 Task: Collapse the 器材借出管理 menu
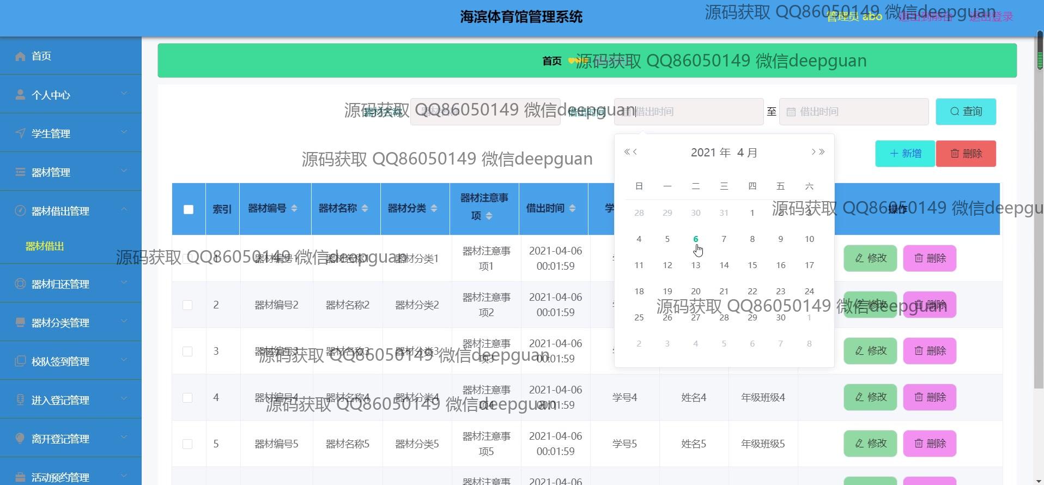71,211
